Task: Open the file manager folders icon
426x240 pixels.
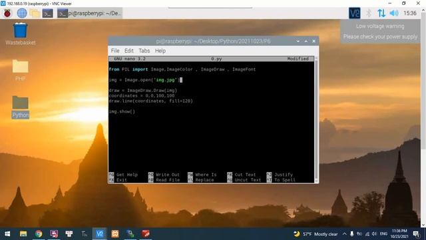Action: [35, 13]
